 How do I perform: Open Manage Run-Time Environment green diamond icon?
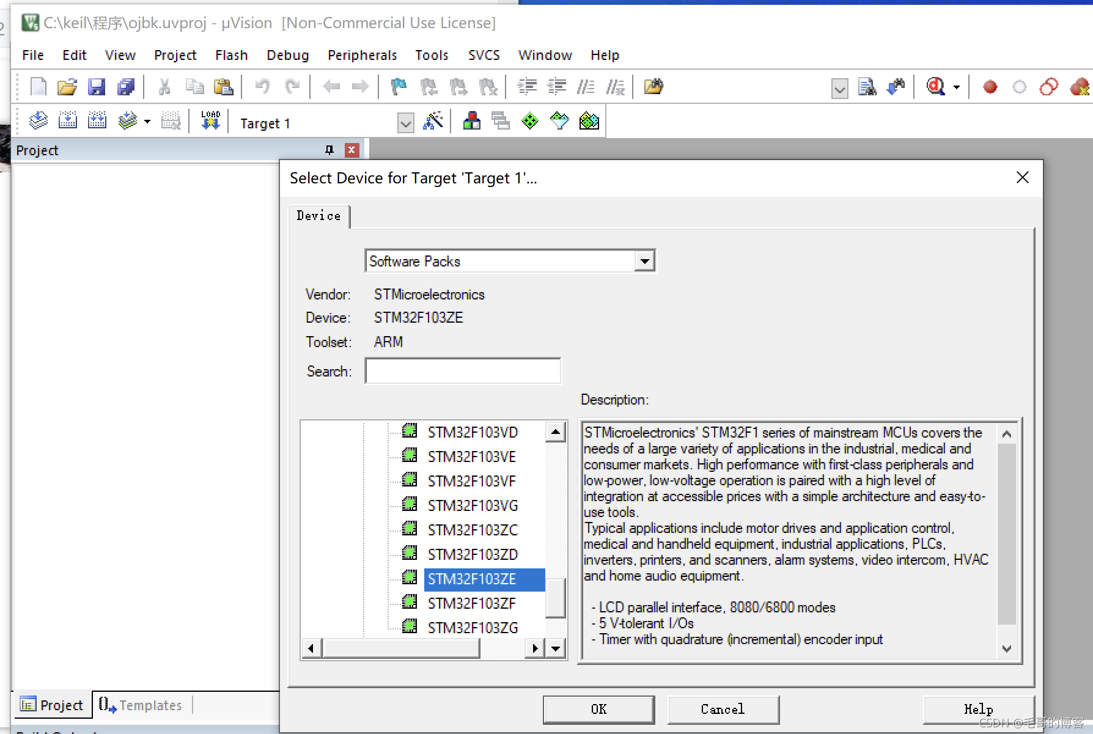point(530,121)
